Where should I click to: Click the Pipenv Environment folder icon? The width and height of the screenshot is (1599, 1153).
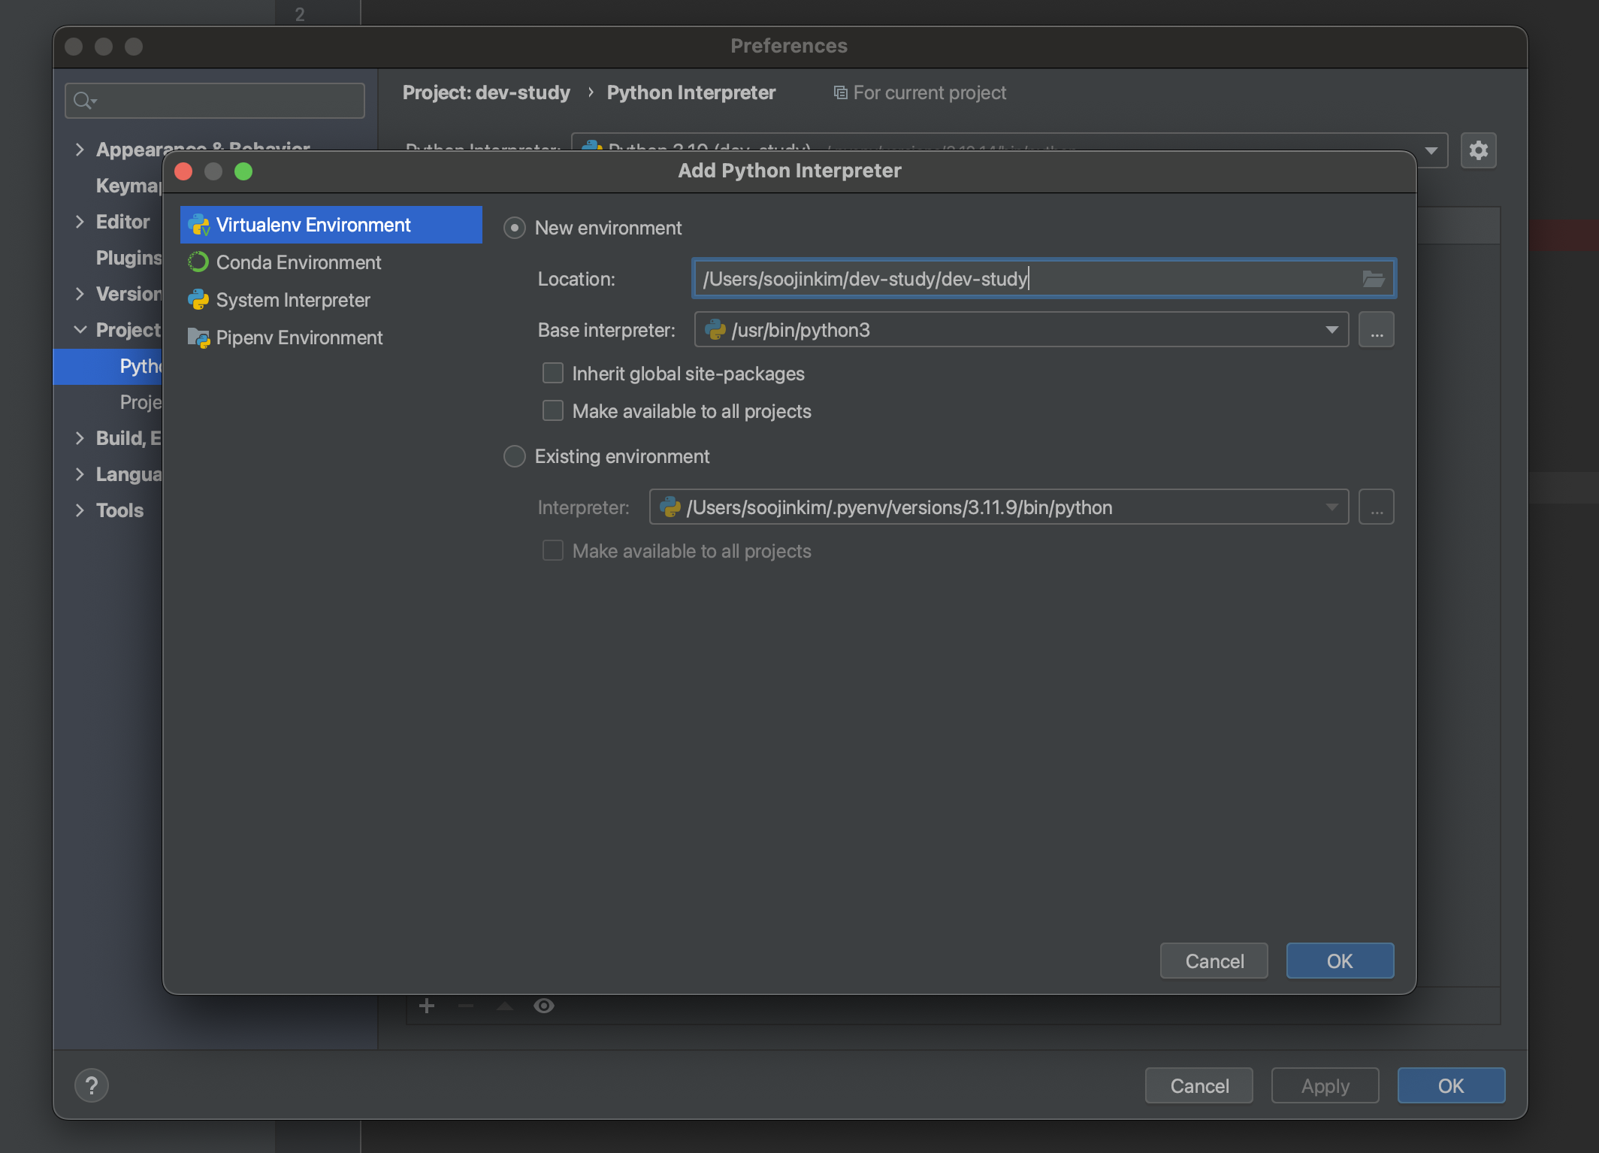click(198, 337)
